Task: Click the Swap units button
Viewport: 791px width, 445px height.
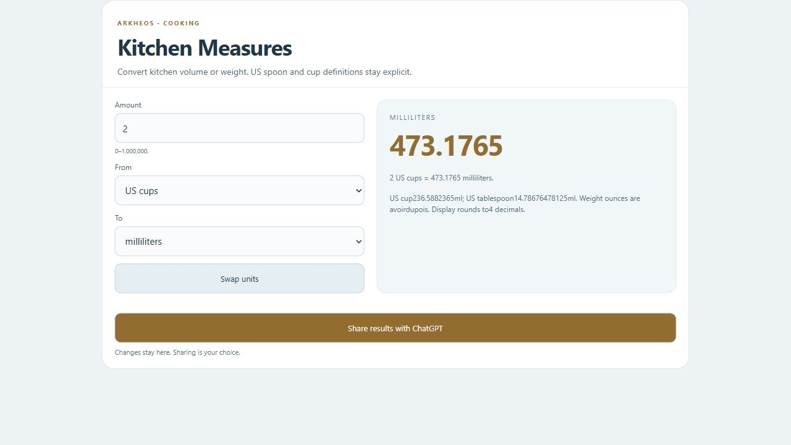Action: 239,279
